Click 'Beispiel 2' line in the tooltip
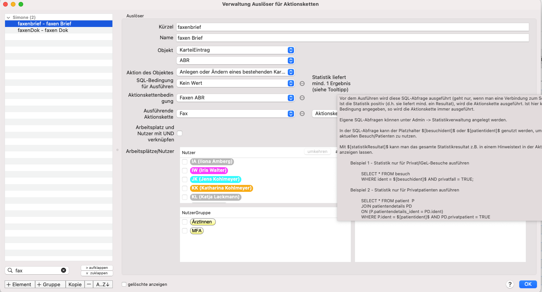The image size is (542, 292). point(404,190)
